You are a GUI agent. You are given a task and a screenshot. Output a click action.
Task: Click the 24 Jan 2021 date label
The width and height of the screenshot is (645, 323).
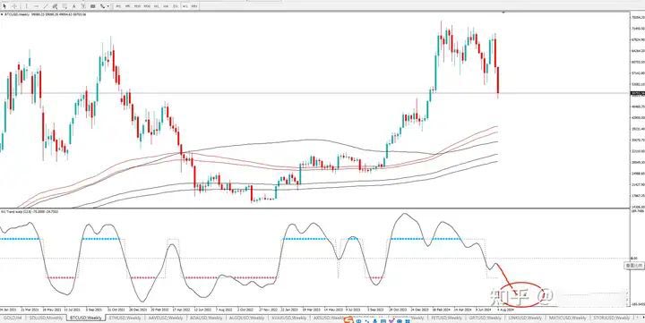7,309
